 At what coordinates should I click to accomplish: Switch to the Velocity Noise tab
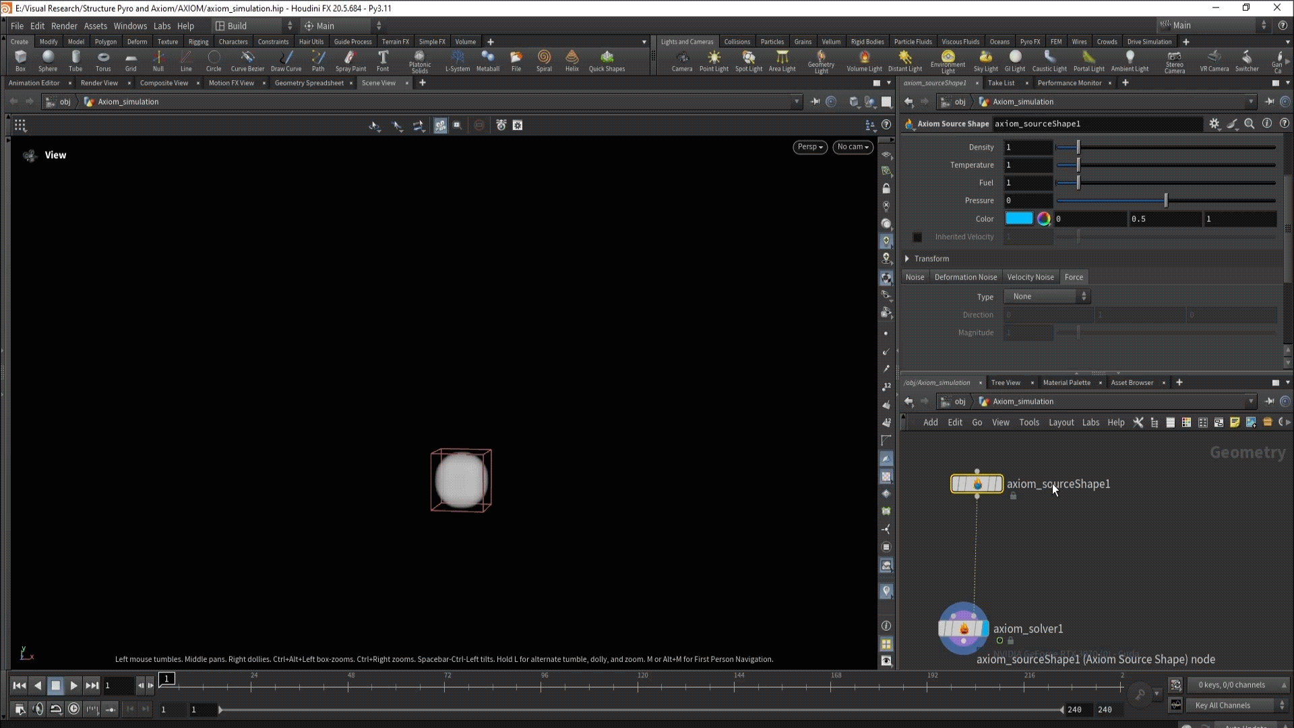[1030, 277]
